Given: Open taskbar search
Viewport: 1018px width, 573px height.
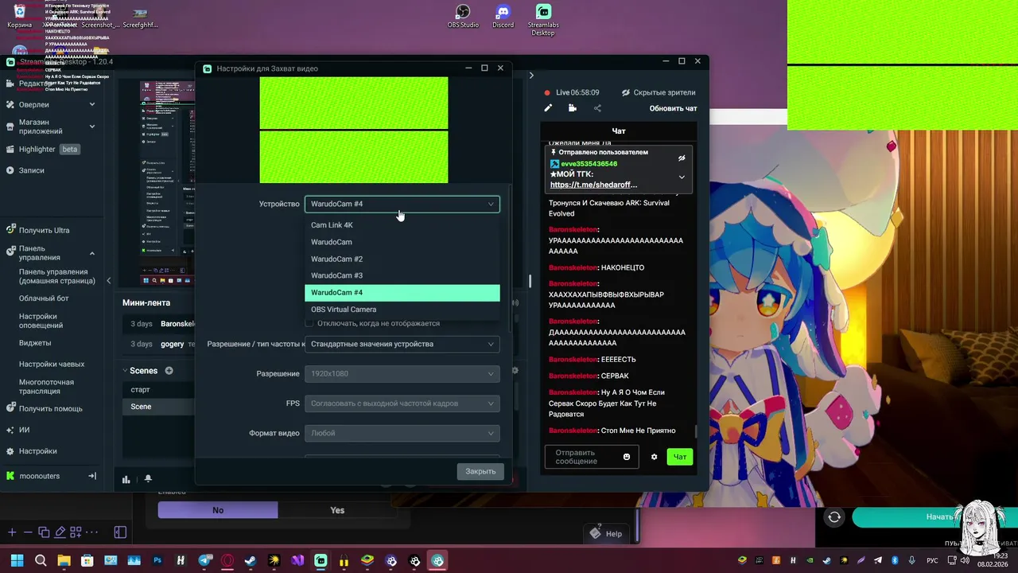Looking at the screenshot, I should (41, 560).
